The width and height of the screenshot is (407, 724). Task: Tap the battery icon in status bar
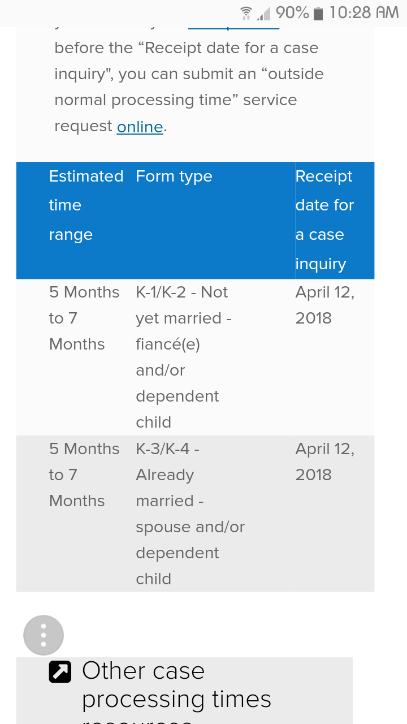(319, 12)
